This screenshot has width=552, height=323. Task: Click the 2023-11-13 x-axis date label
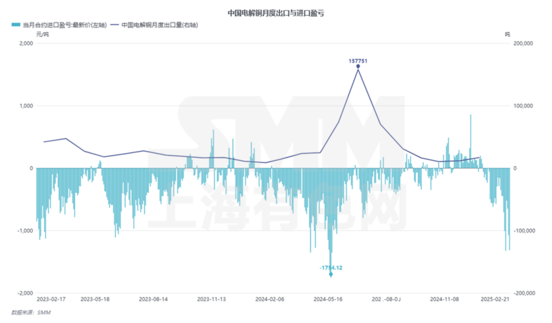coord(212,299)
